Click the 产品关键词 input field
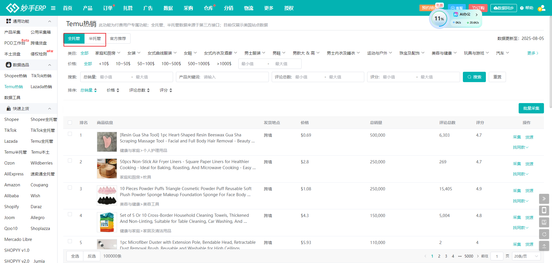Viewport: 552px width, 263px height. pos(222,77)
